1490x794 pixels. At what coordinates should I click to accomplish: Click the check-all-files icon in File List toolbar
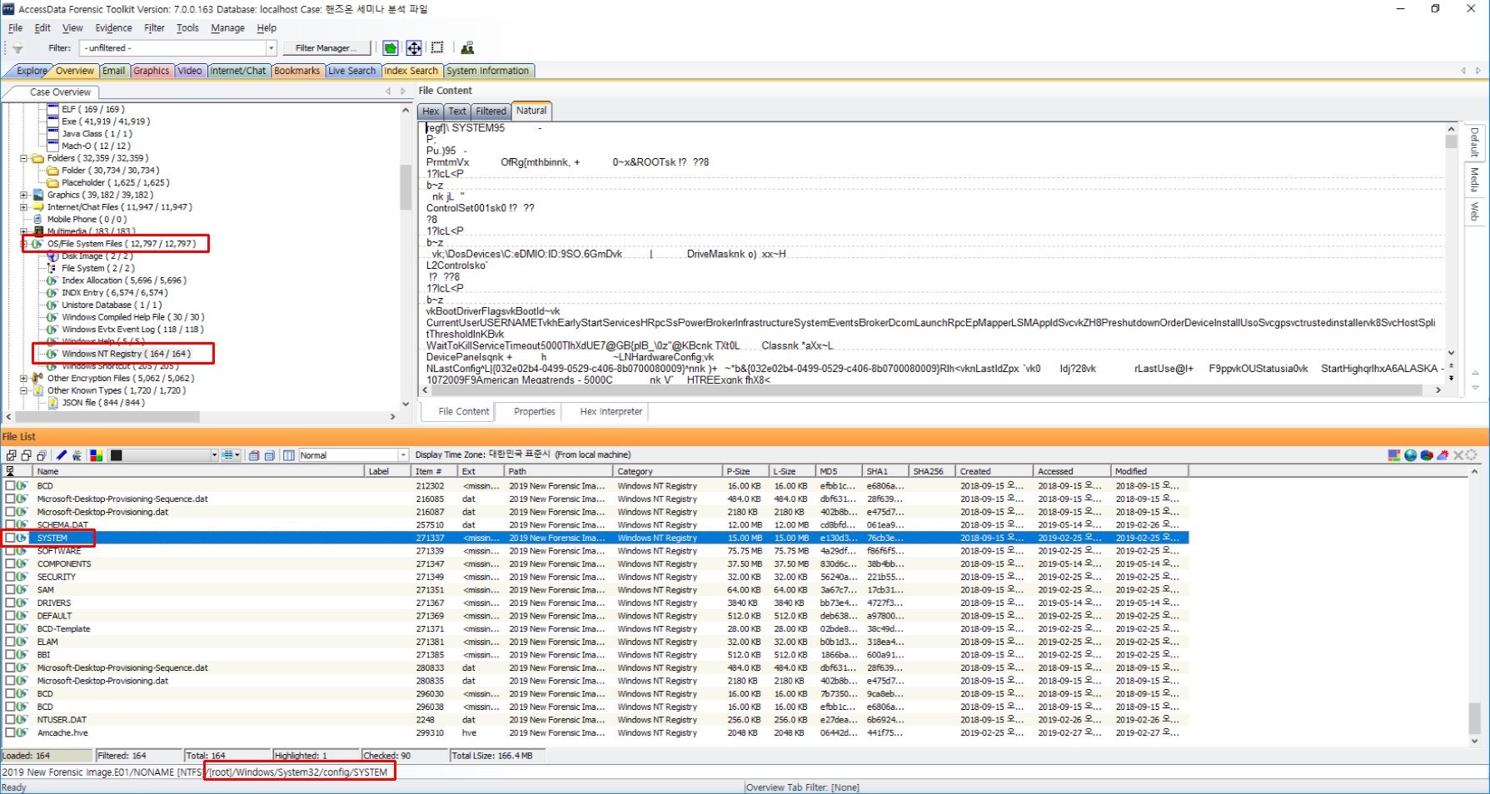(x=12, y=455)
